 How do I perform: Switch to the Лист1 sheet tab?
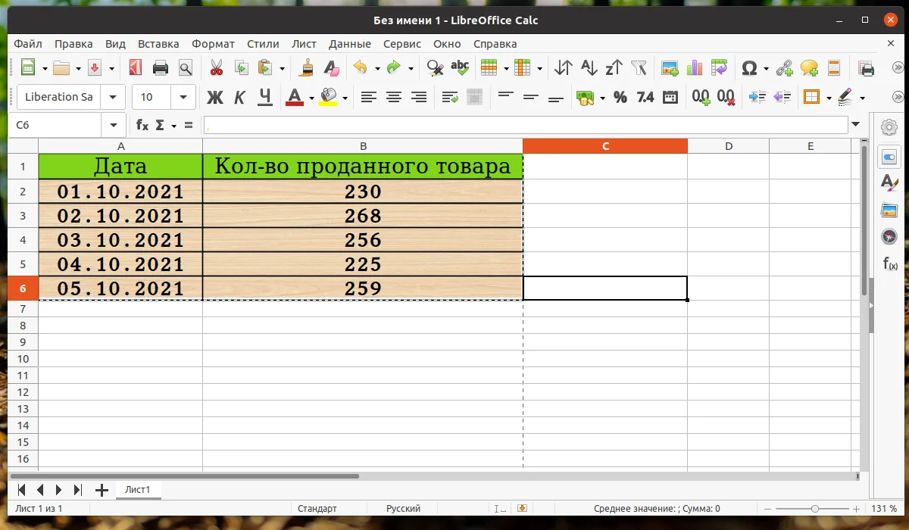click(x=138, y=489)
